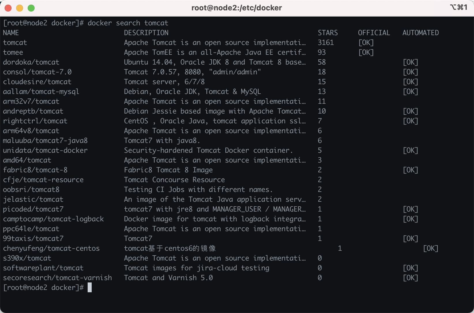474x313 pixels.
Task: Click the NAME column header
Action: 11,33
